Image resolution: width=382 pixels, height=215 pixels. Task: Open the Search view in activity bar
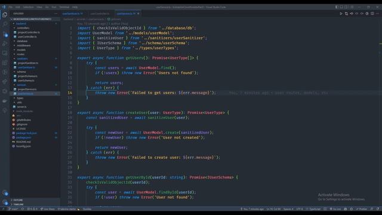click(5, 24)
